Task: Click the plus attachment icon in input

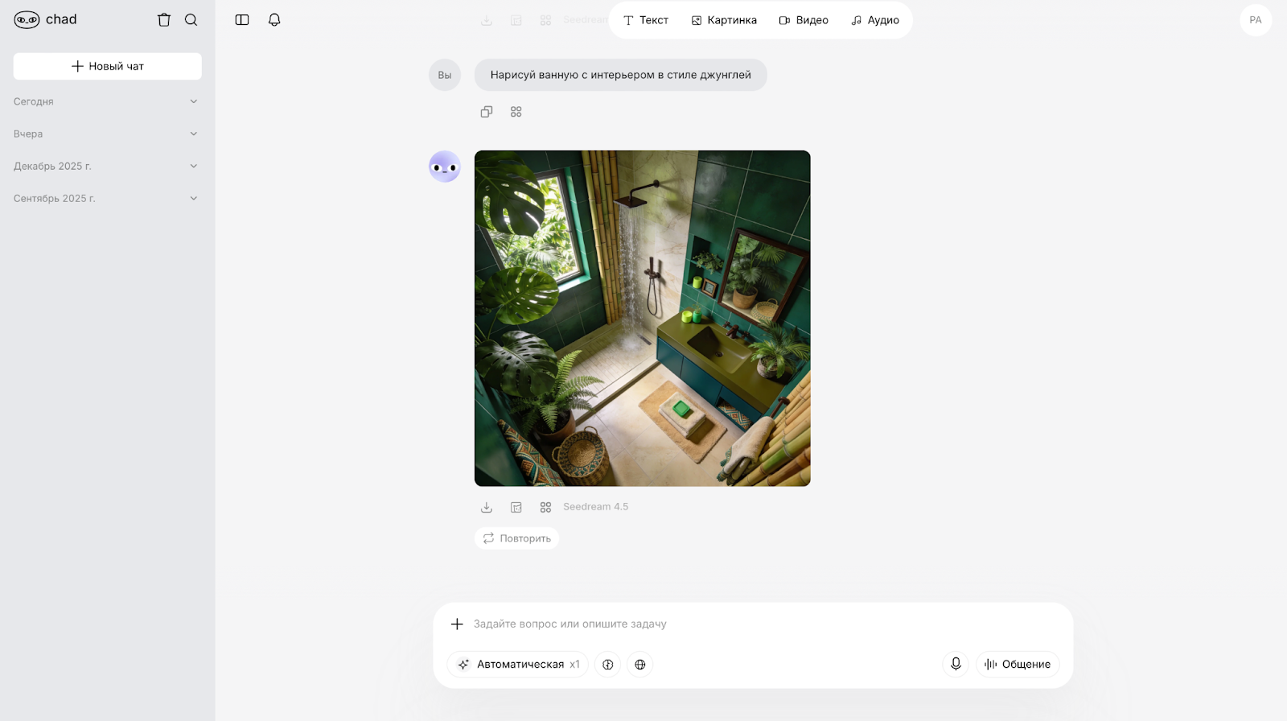Action: click(x=457, y=624)
